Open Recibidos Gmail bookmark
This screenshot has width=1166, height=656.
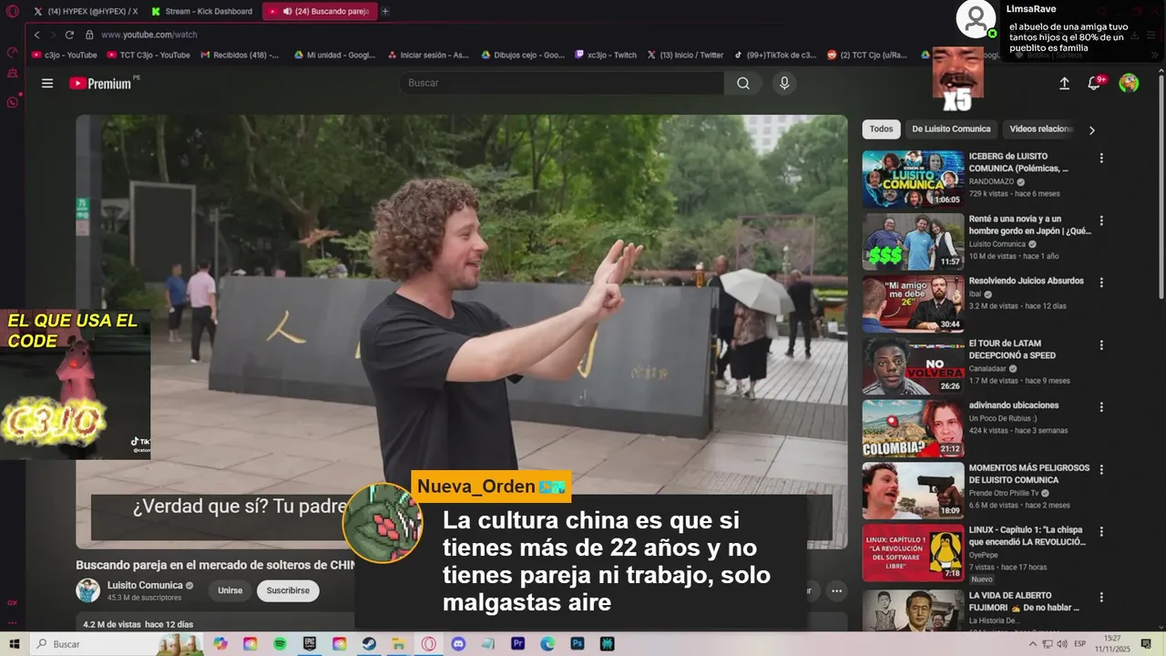(240, 55)
